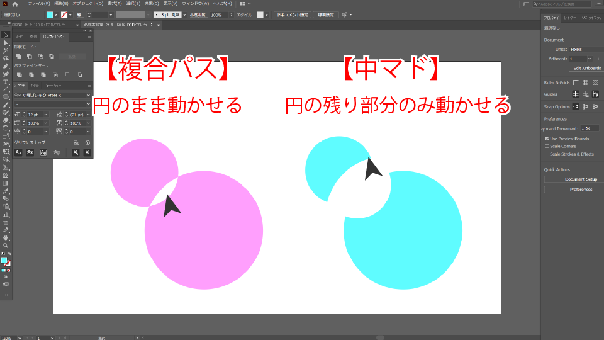
Task: Choose the Eyedropper tool
Action: click(6, 191)
